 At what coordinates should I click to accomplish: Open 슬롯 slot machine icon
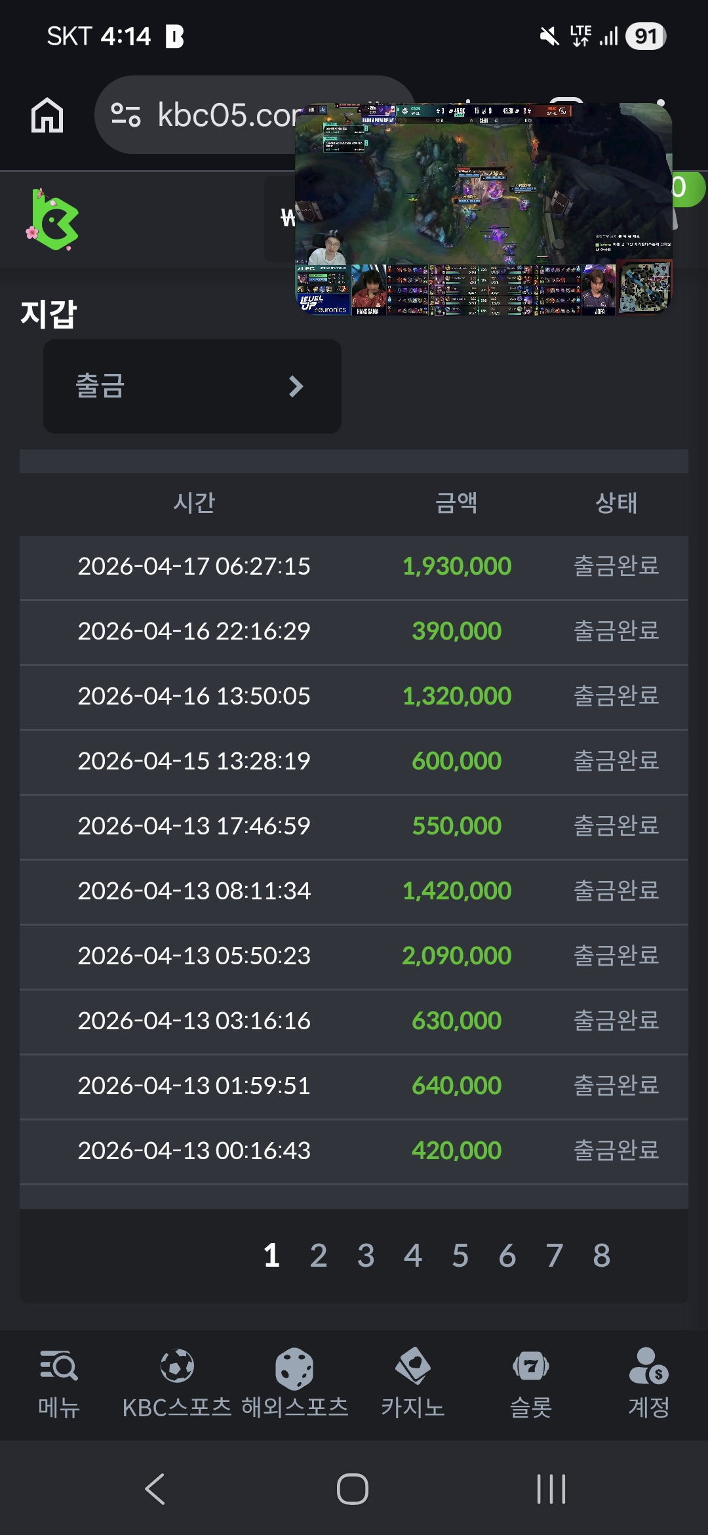tap(531, 1366)
